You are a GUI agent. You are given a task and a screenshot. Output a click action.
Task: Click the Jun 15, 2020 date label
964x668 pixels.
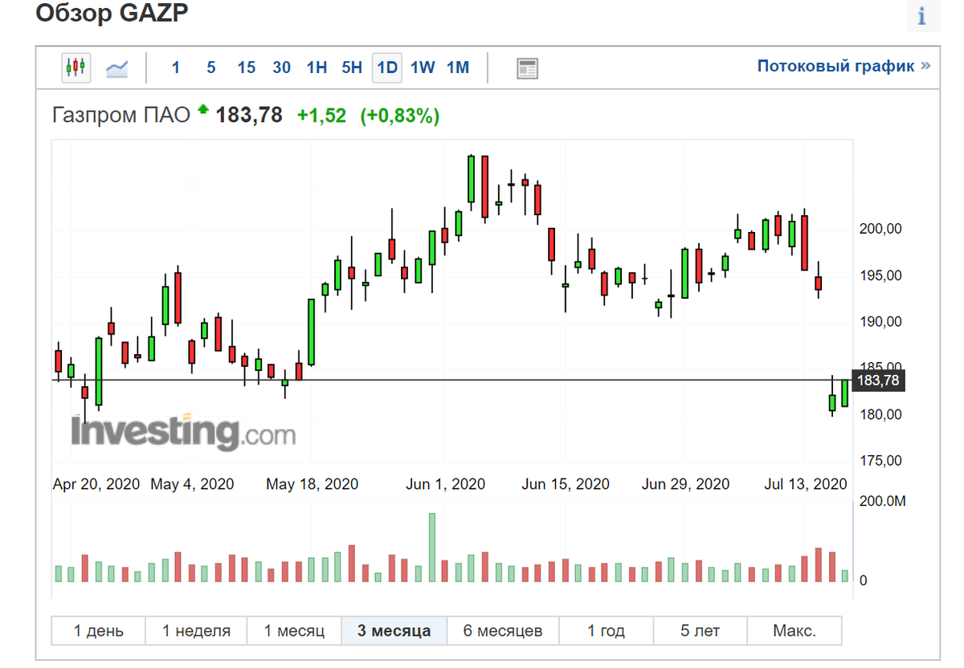566,484
